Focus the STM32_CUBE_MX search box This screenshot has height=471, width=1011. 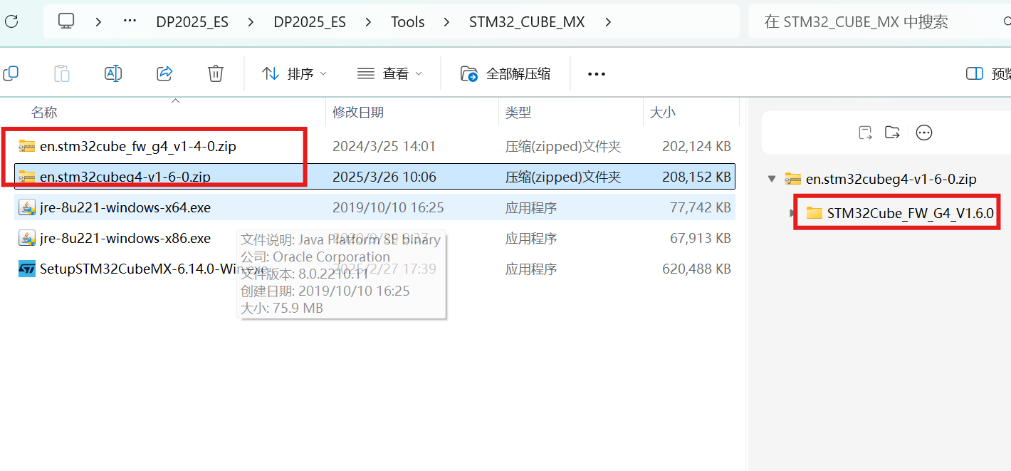point(880,22)
